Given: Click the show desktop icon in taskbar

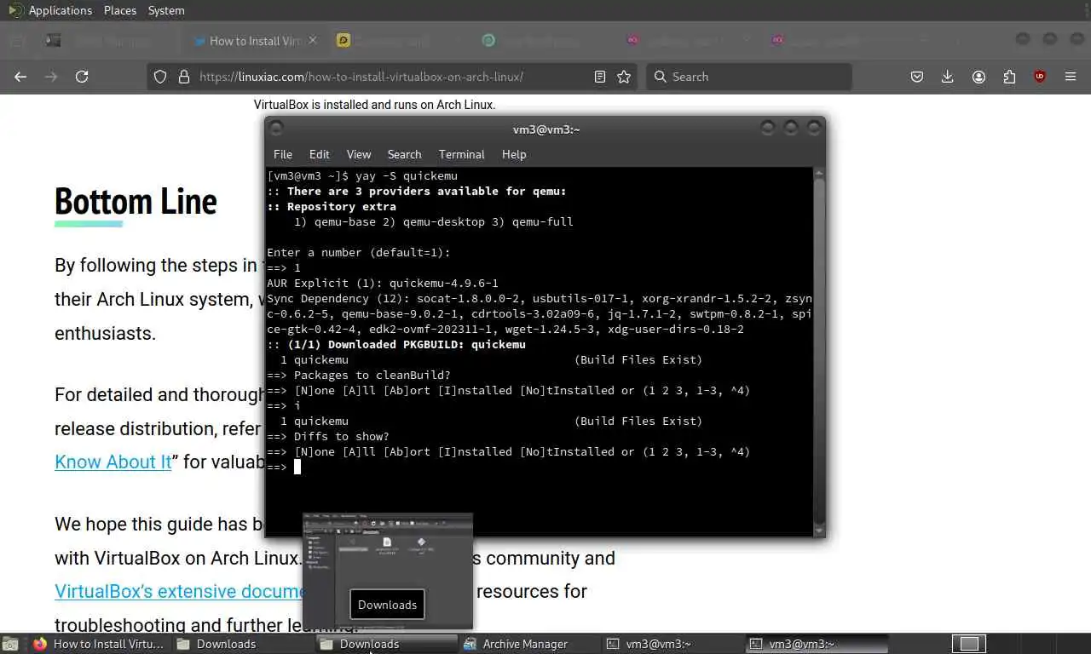Looking at the screenshot, I should coord(10,645).
